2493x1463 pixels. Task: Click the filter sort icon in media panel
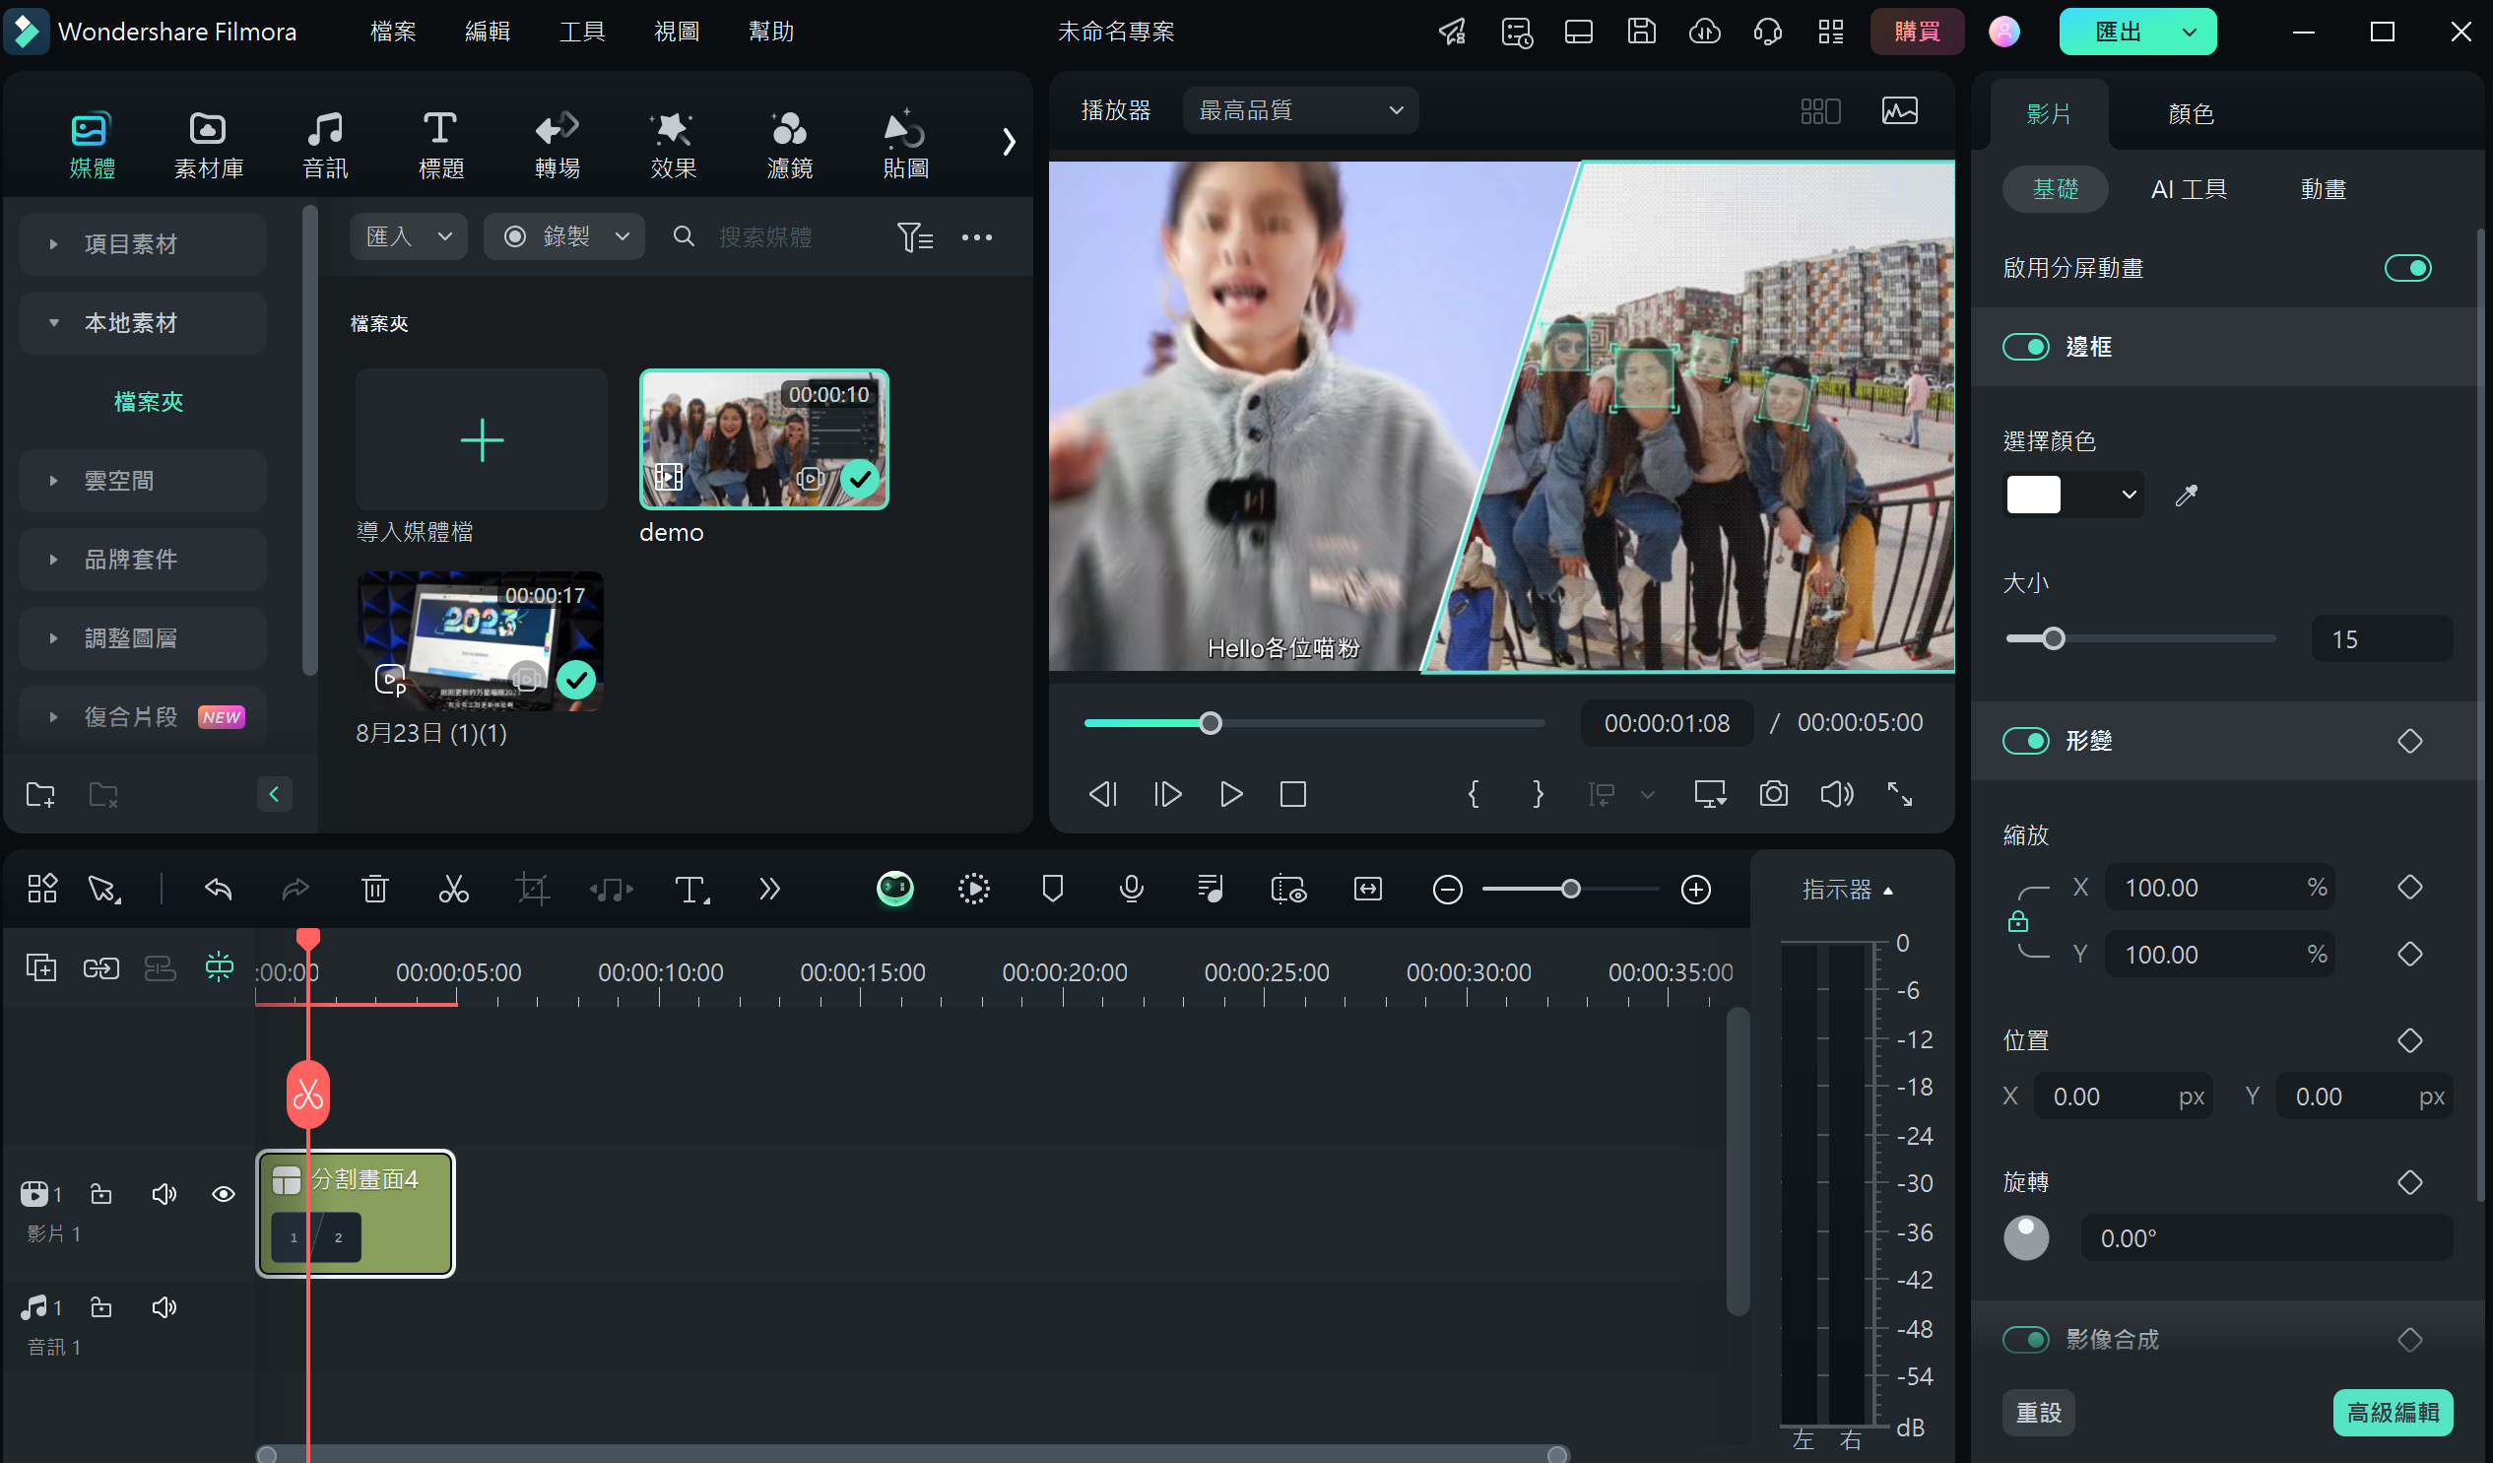click(915, 237)
